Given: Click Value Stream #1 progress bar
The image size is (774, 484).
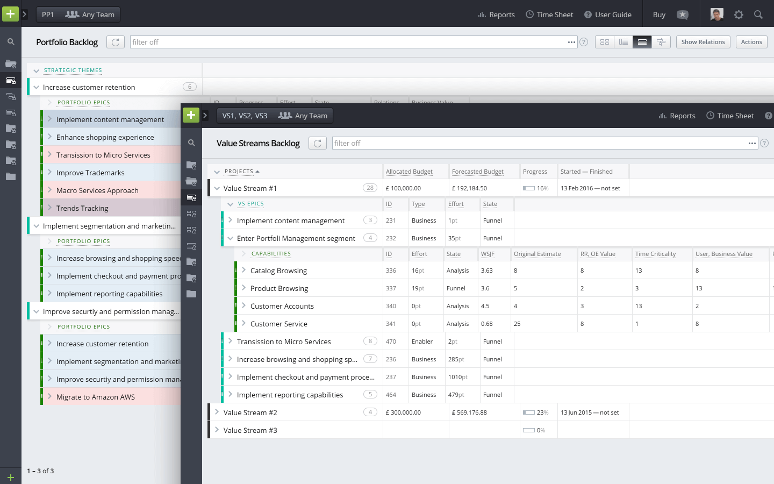Looking at the screenshot, I should [529, 188].
